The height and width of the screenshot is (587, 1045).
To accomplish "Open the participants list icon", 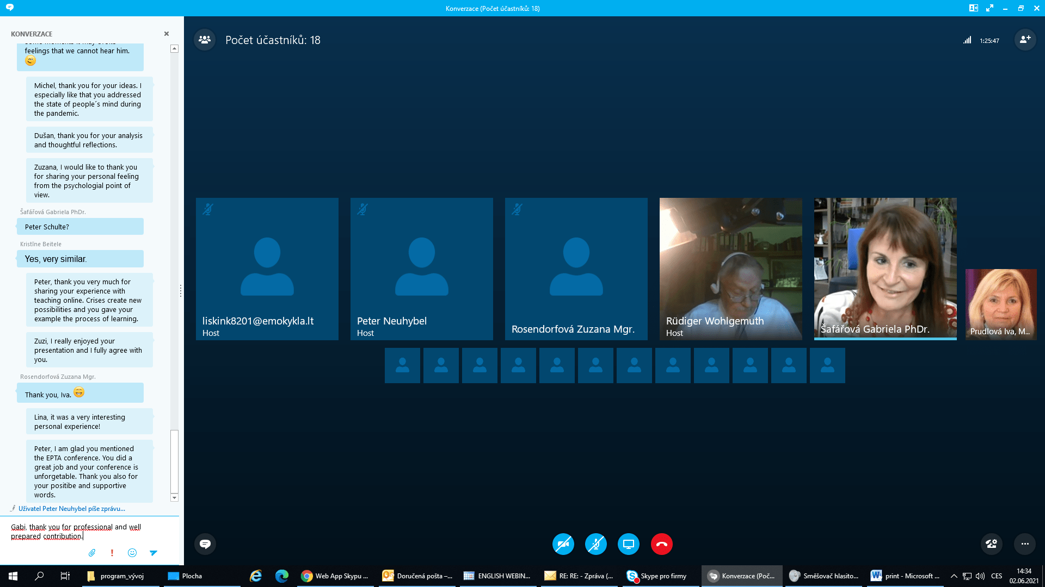I will pyautogui.click(x=205, y=40).
